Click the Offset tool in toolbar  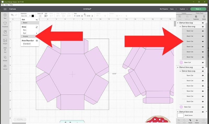pos(51,16)
